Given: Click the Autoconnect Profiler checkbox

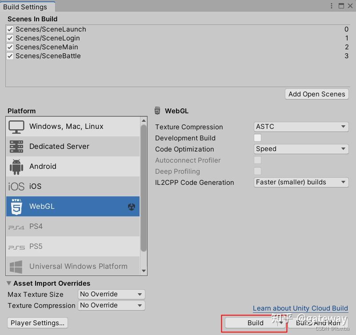Looking at the screenshot, I should pyautogui.click(x=257, y=160).
